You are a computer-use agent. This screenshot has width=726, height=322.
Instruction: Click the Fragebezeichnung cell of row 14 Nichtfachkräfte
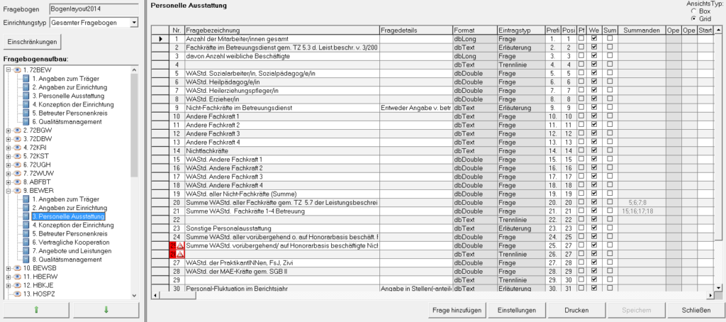click(x=281, y=151)
